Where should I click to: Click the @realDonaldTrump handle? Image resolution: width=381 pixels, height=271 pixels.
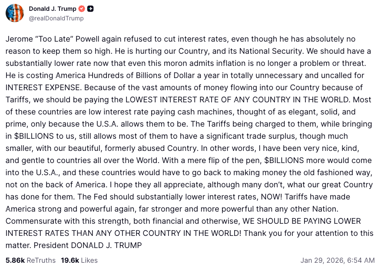click(x=56, y=18)
